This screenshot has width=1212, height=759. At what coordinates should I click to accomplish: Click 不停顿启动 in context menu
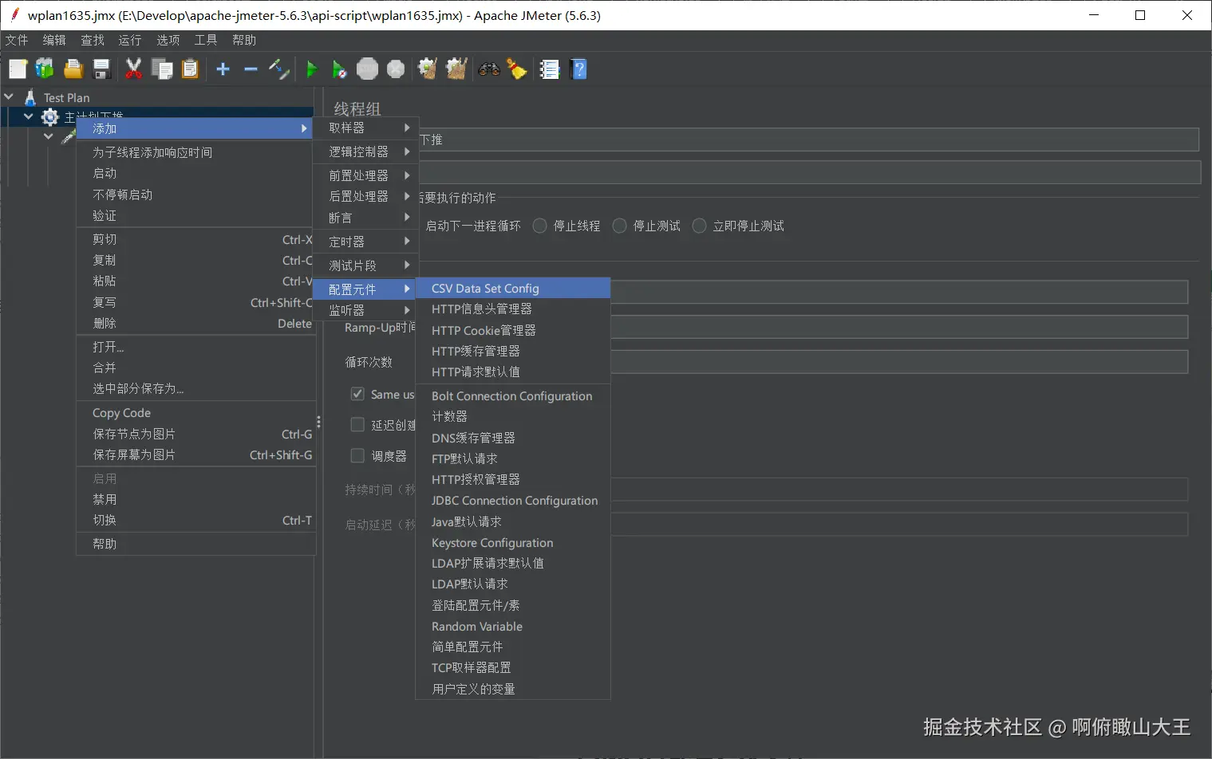[x=195, y=195]
